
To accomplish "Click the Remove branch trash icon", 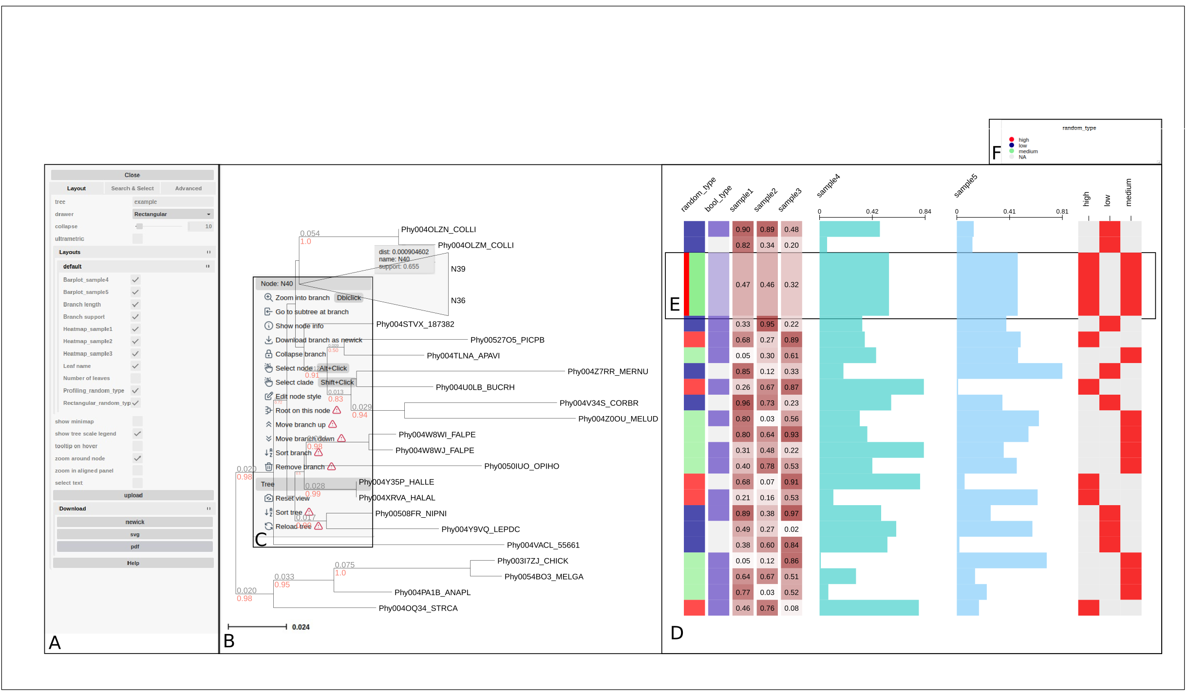I will pyautogui.click(x=269, y=467).
